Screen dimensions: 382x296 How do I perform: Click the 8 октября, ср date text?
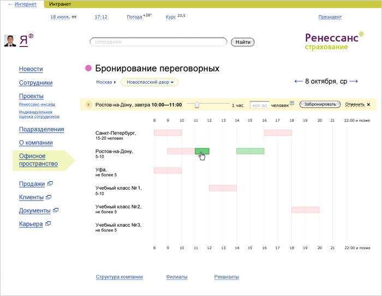point(326,81)
